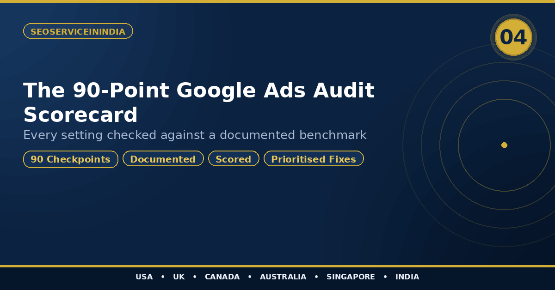Click INDIA in the footer
The image size is (555, 290).
[x=407, y=277]
